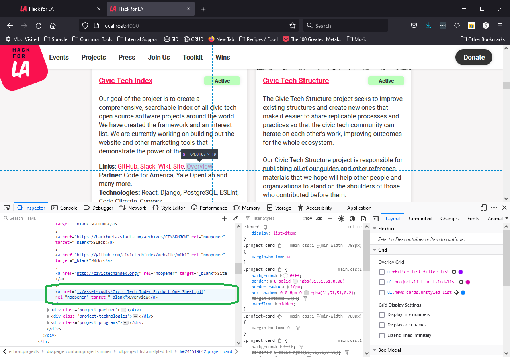Switch to the Console tab

click(64, 208)
